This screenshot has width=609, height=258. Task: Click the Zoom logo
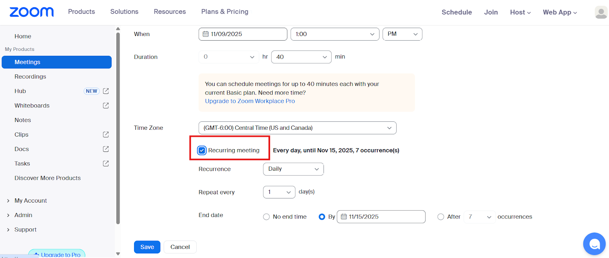(32, 12)
